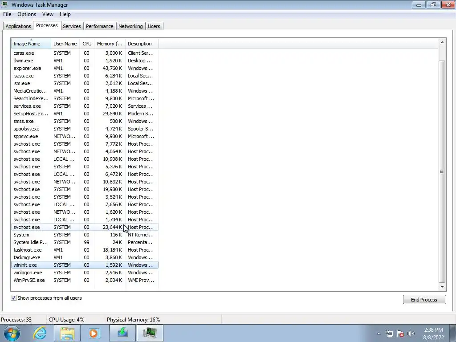The image size is (456, 342).
Task: Toggle Show processes from all users checkbox
Action: pyautogui.click(x=13, y=298)
